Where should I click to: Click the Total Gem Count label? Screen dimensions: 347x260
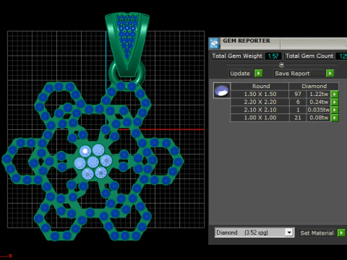click(x=309, y=56)
